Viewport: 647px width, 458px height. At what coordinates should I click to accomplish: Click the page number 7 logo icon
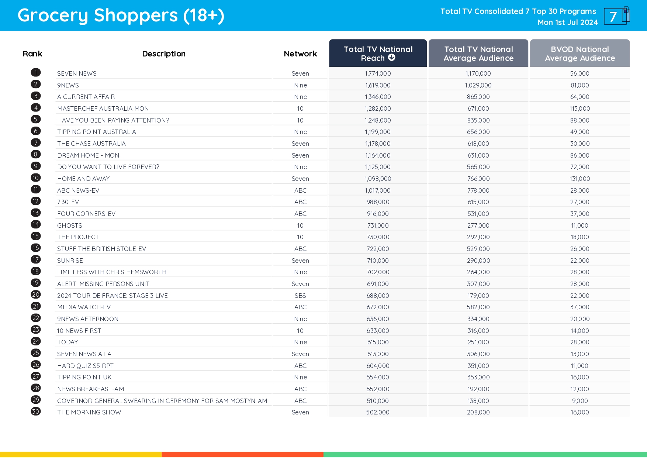coord(616,16)
